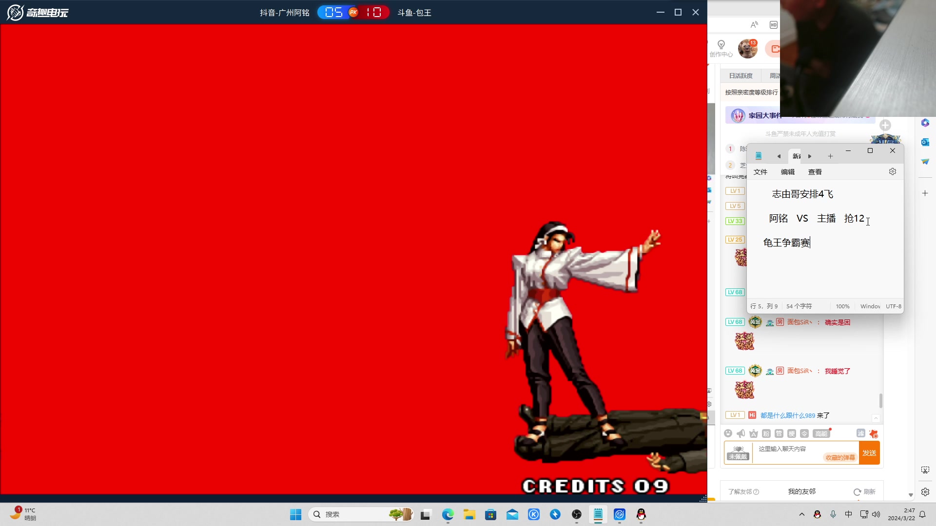Click the user avatar with 13 badge
936x526 pixels.
point(747,49)
